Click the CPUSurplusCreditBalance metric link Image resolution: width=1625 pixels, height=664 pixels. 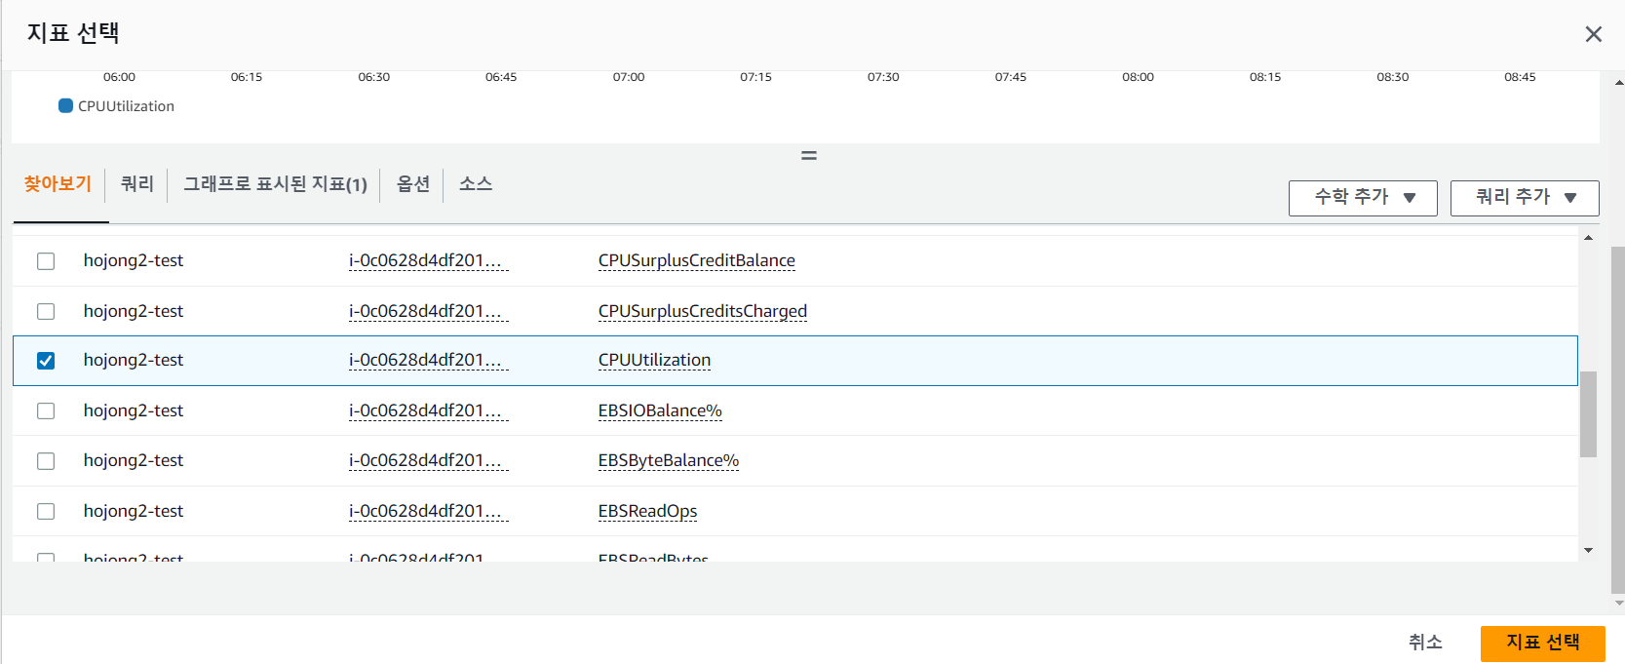point(697,260)
